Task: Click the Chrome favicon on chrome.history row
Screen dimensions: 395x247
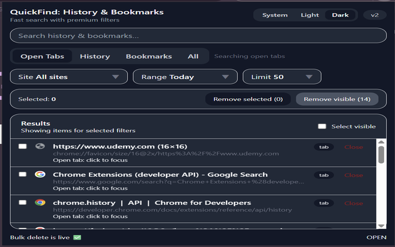Action: point(40,203)
